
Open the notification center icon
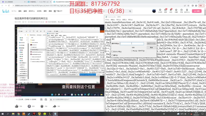(203, 114)
